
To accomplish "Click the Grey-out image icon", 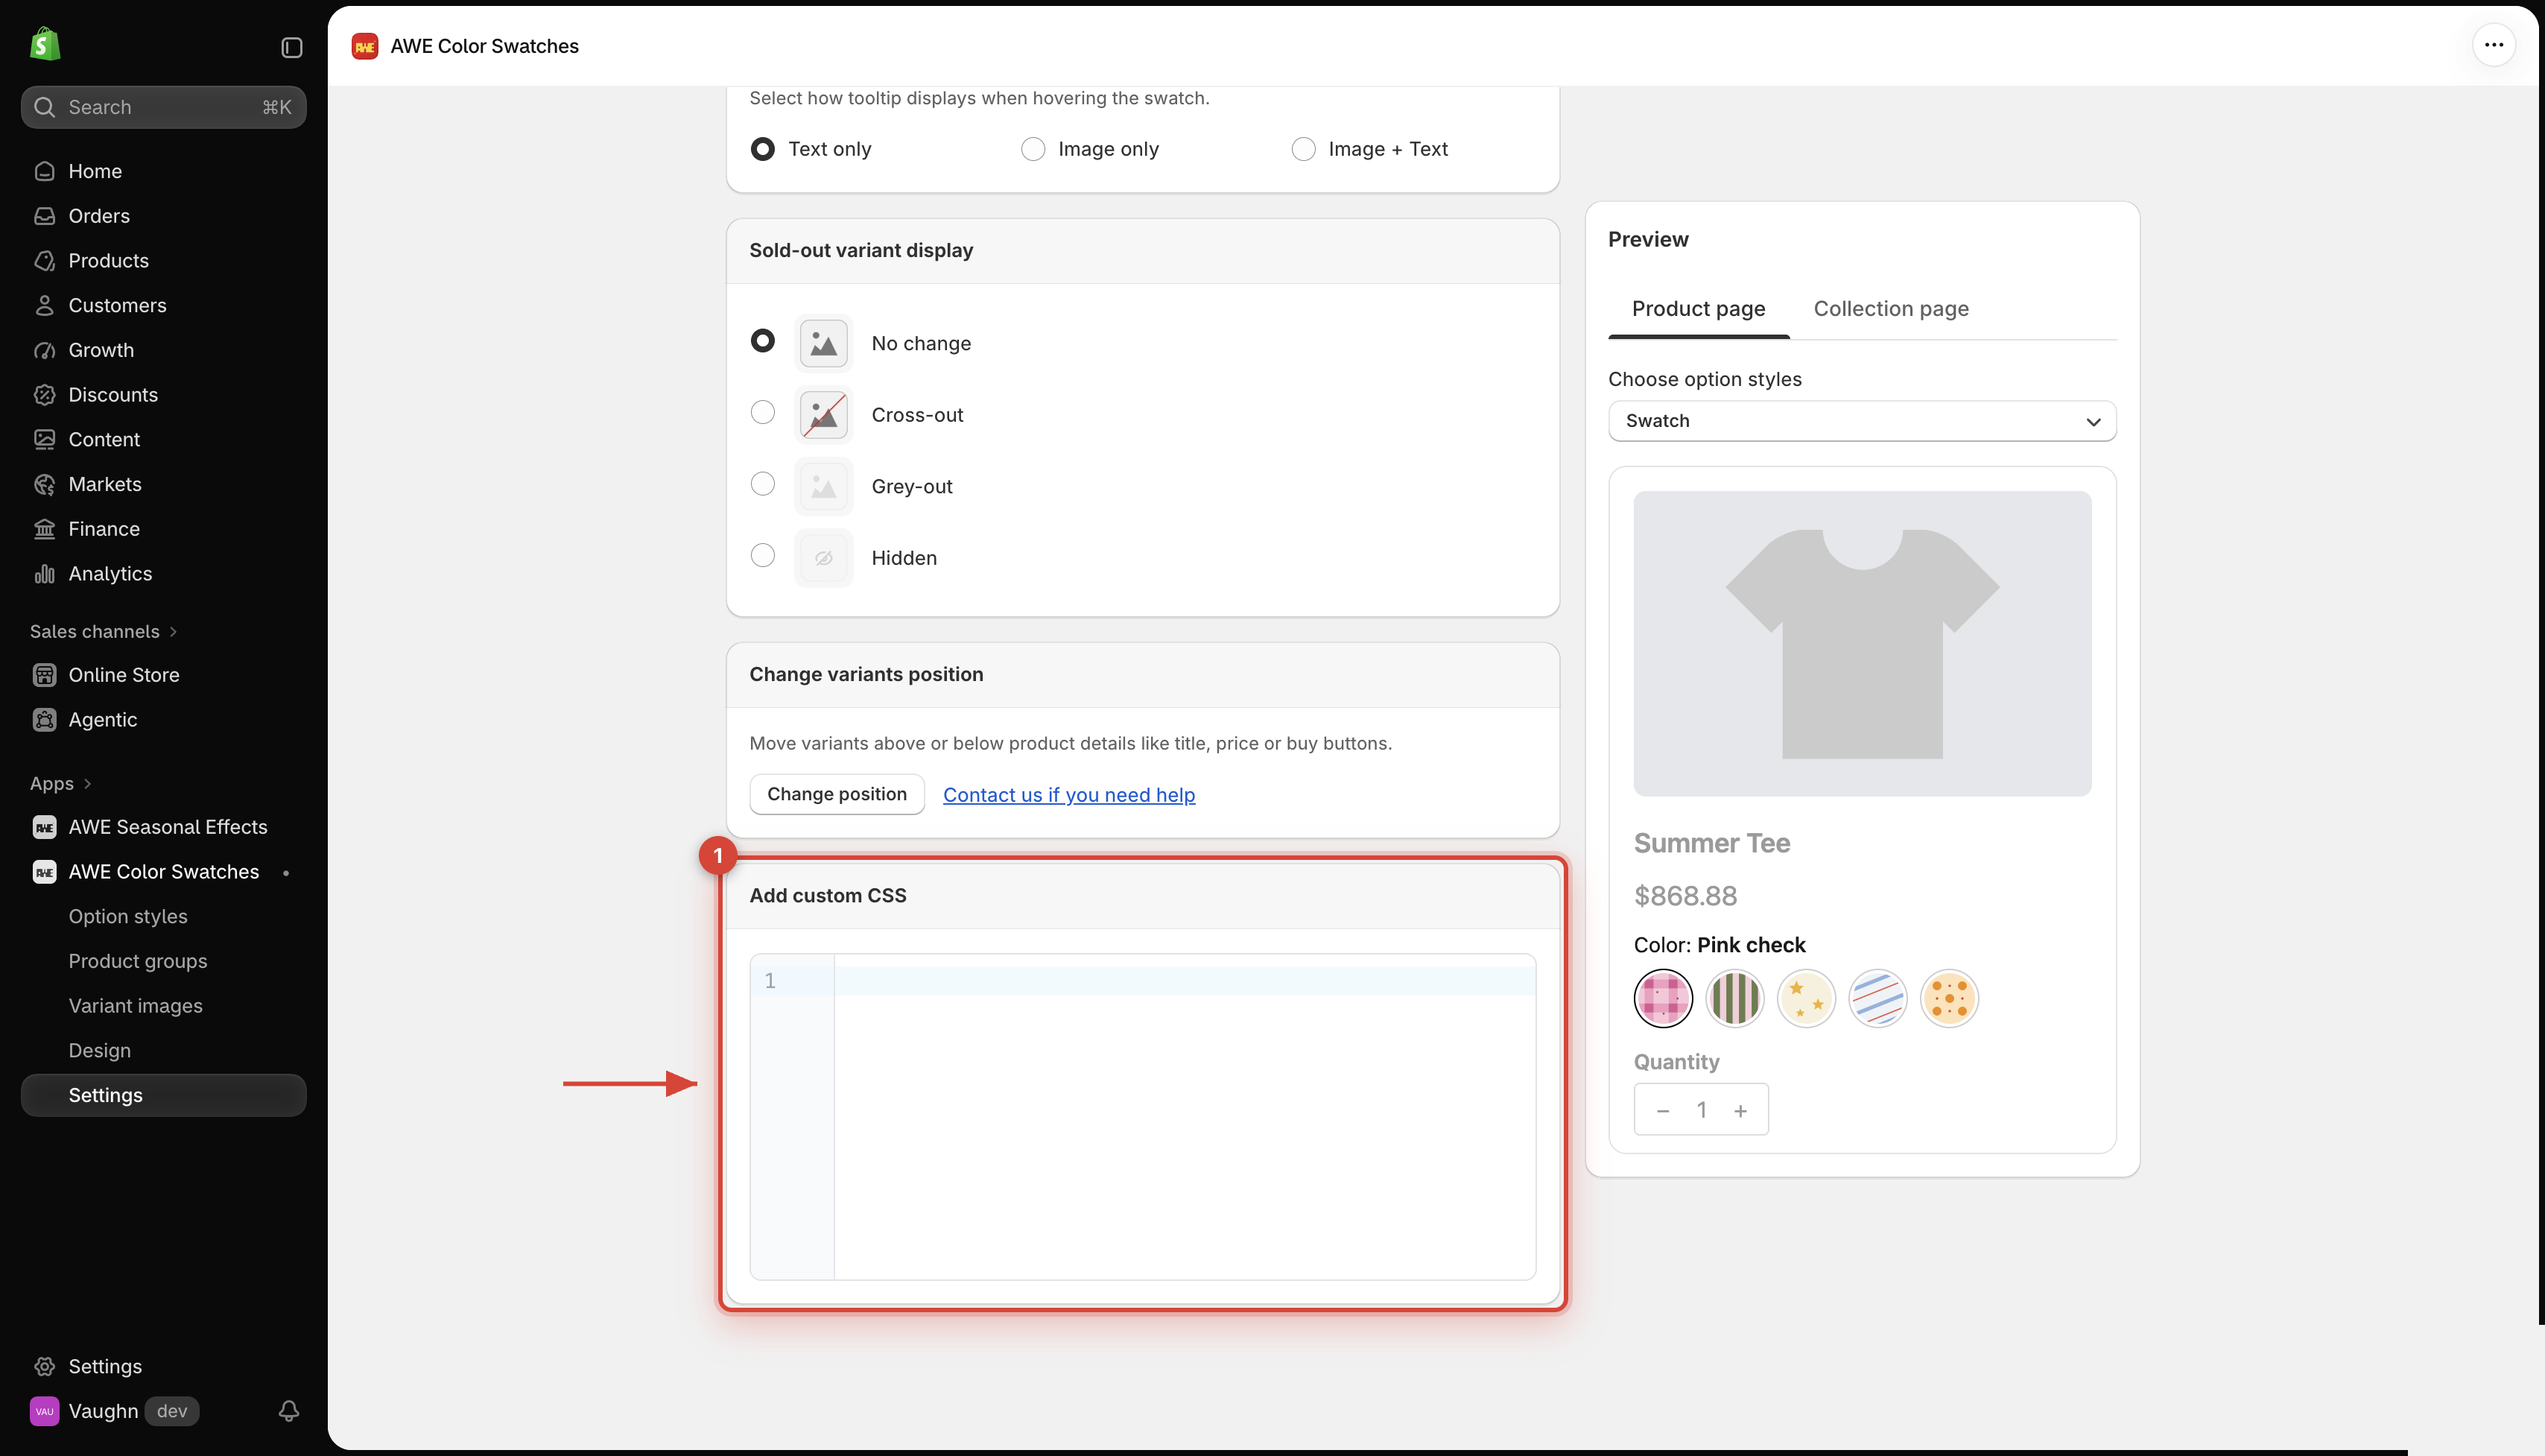I will tap(824, 486).
